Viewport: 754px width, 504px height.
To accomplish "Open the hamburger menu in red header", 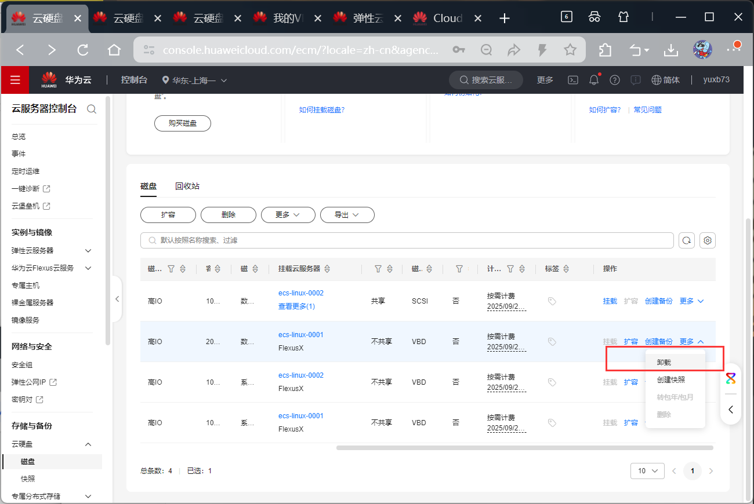I will 15,80.
